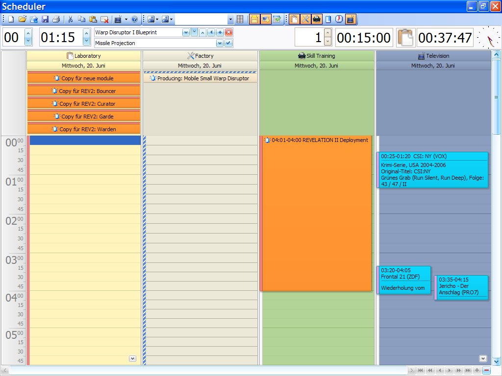This screenshot has height=376, width=502.
Task: Open the Missile Projection dropdown
Action: 220,43
